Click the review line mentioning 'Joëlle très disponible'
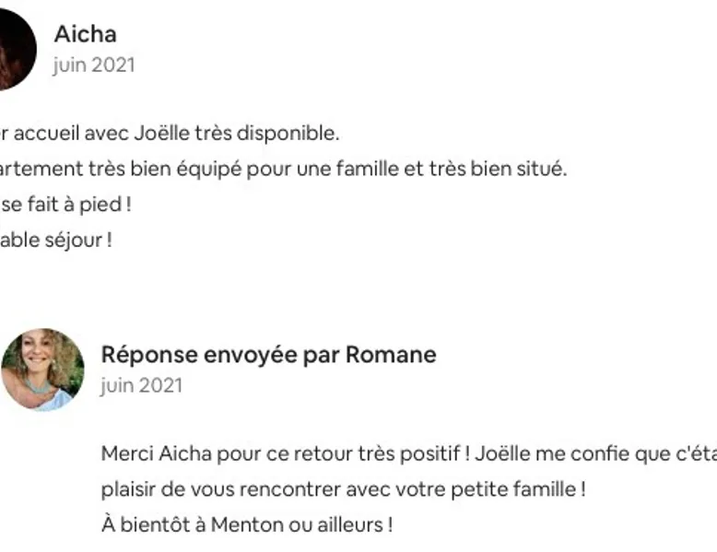 click(x=170, y=134)
